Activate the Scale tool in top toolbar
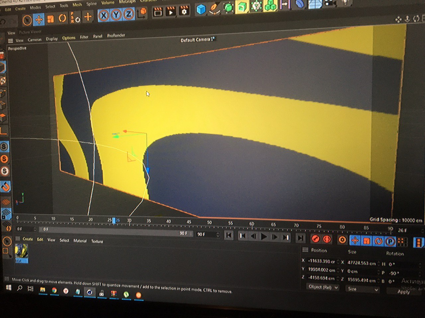 (50, 19)
